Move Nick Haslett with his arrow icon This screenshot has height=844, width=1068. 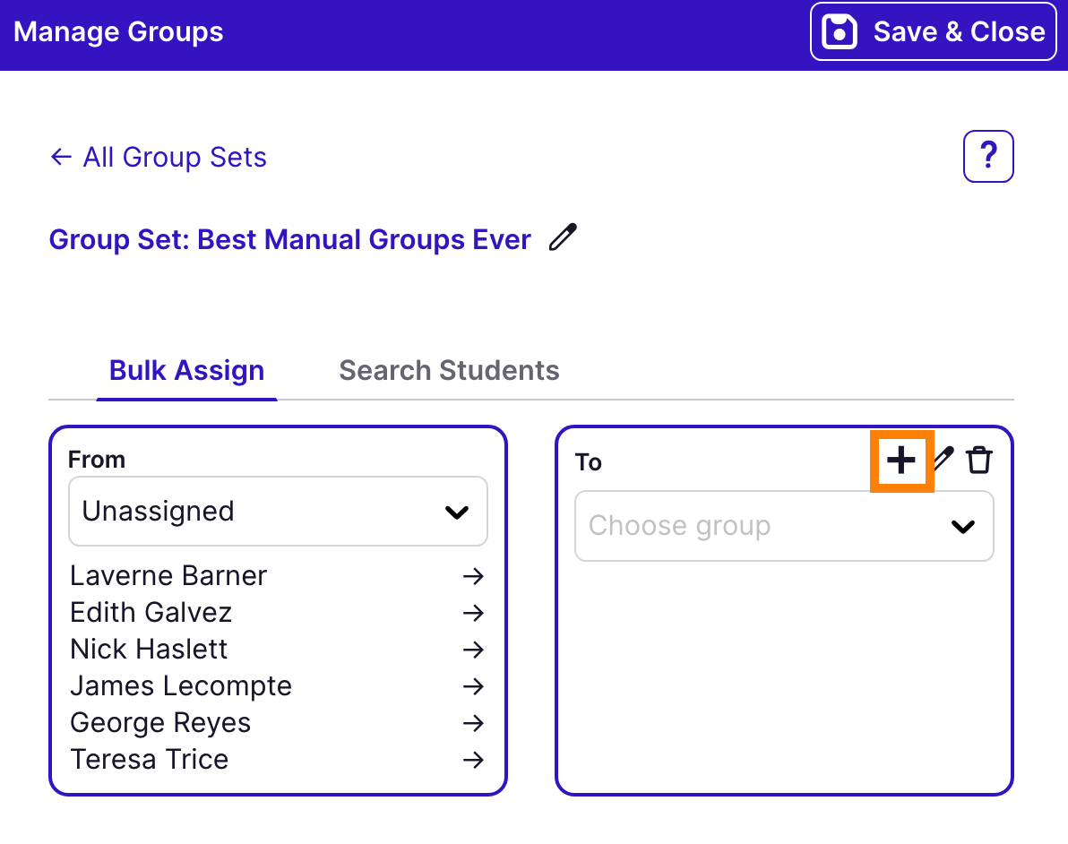tap(473, 650)
